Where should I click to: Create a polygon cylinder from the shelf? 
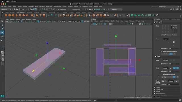click(x=13, y=15)
